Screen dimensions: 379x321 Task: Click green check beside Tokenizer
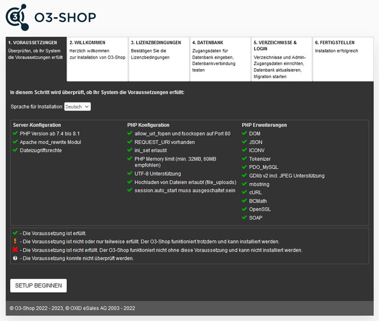[x=244, y=159]
